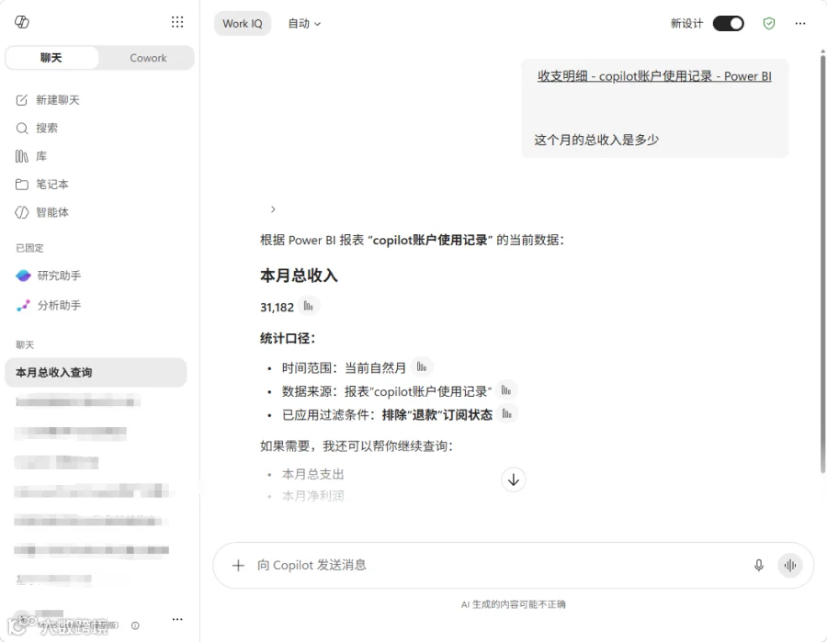This screenshot has height=642, width=827.
Task: Click the Copilot logo icon
Action: [22, 22]
